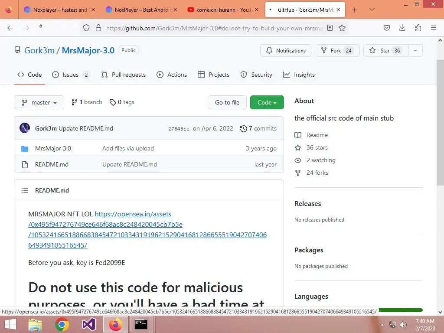Bookmark this page with star icon
Viewport: 444px width, 333px height.
click(342, 28)
